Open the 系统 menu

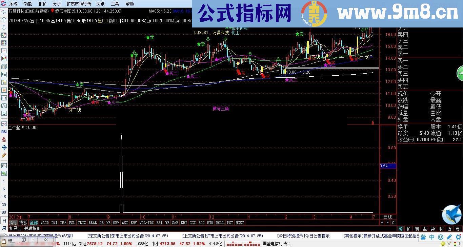(x=14, y=4)
